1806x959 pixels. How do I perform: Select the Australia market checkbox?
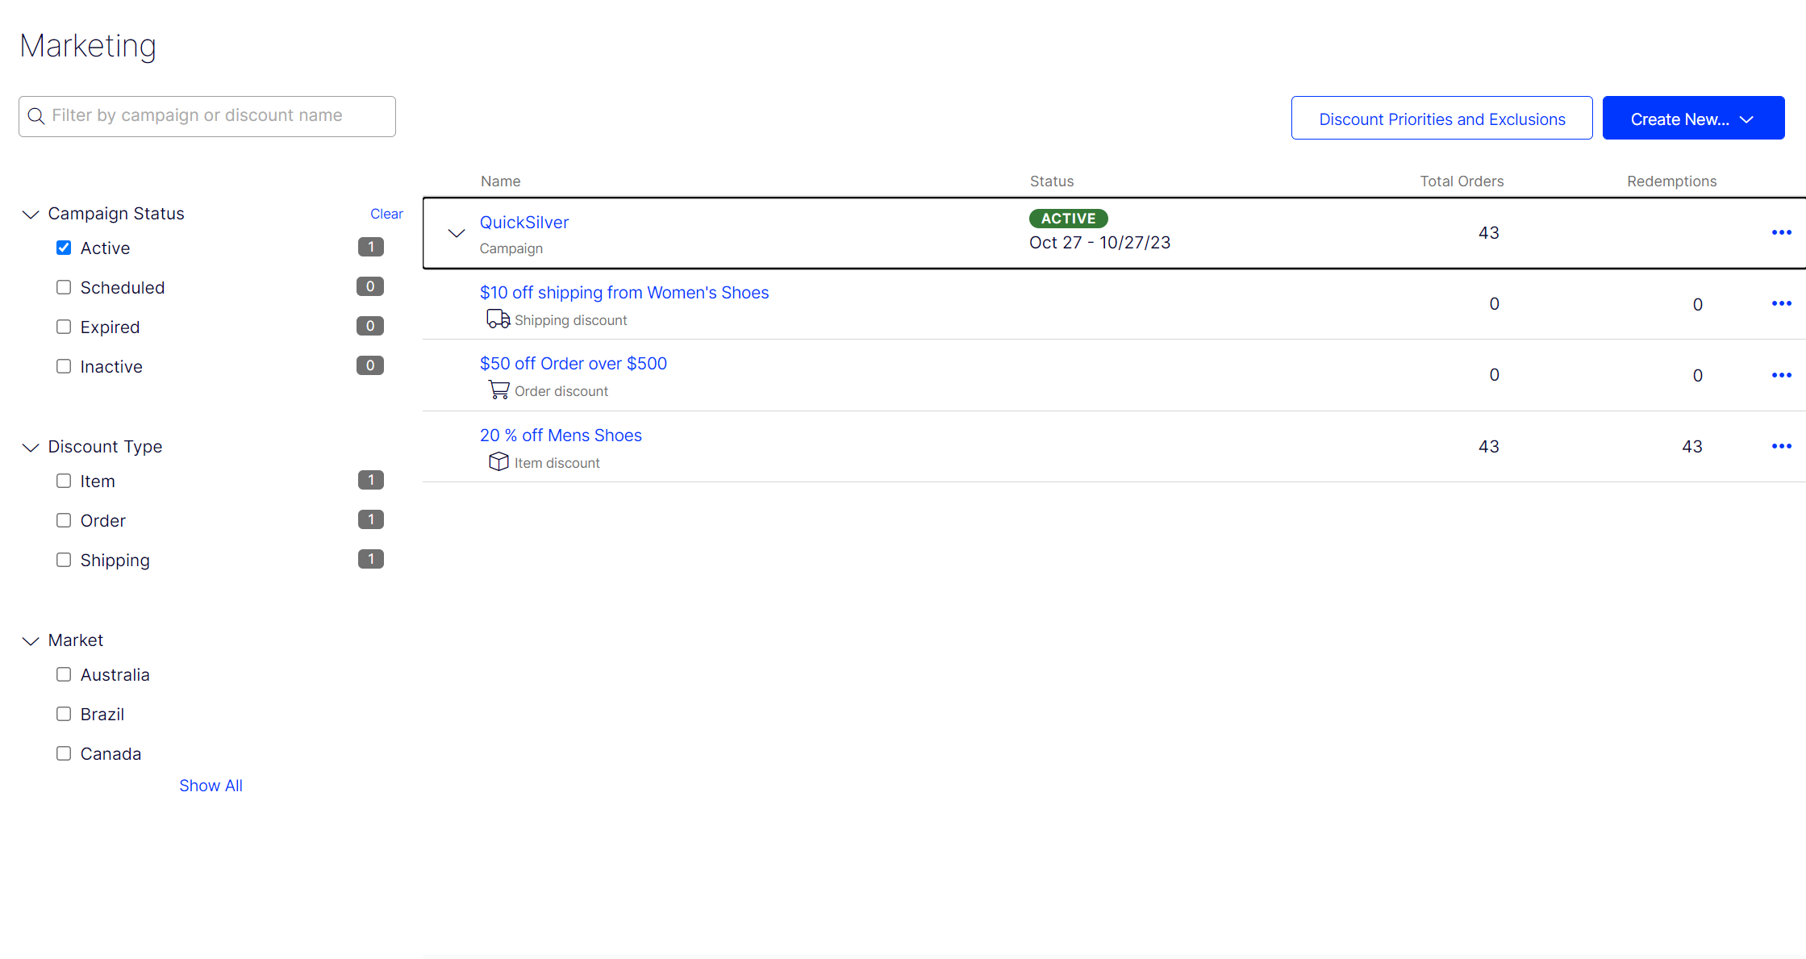click(64, 674)
